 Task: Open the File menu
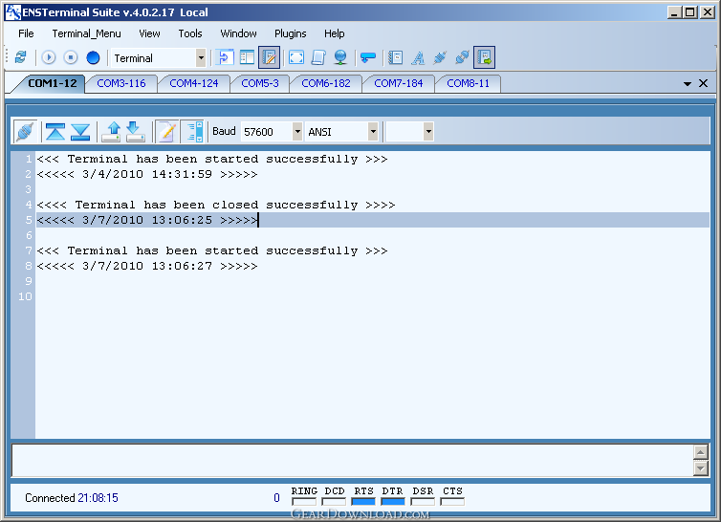point(26,33)
